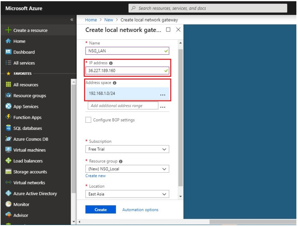Click the Automation options link

[x=140, y=210]
